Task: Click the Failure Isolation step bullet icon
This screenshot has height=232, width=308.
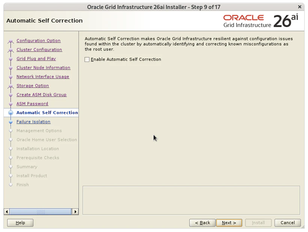Action: pyautogui.click(x=11, y=122)
